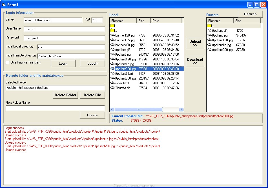Click local ftpclient.gif file icon dated 20061106 06:34:26
The width and height of the screenshot is (268, 188).
tap(112, 49)
